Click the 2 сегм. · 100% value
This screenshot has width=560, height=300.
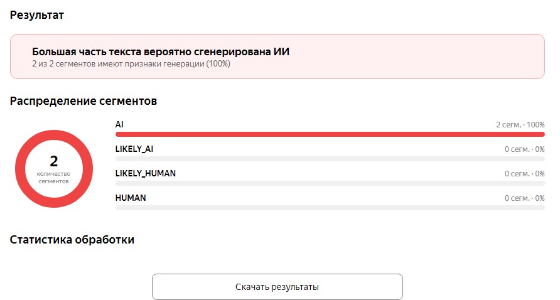pos(520,125)
